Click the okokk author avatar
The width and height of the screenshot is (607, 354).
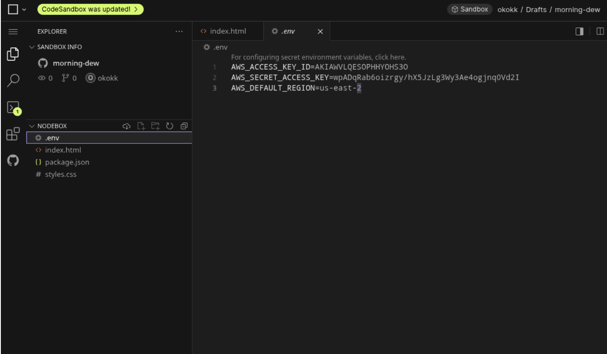90,78
